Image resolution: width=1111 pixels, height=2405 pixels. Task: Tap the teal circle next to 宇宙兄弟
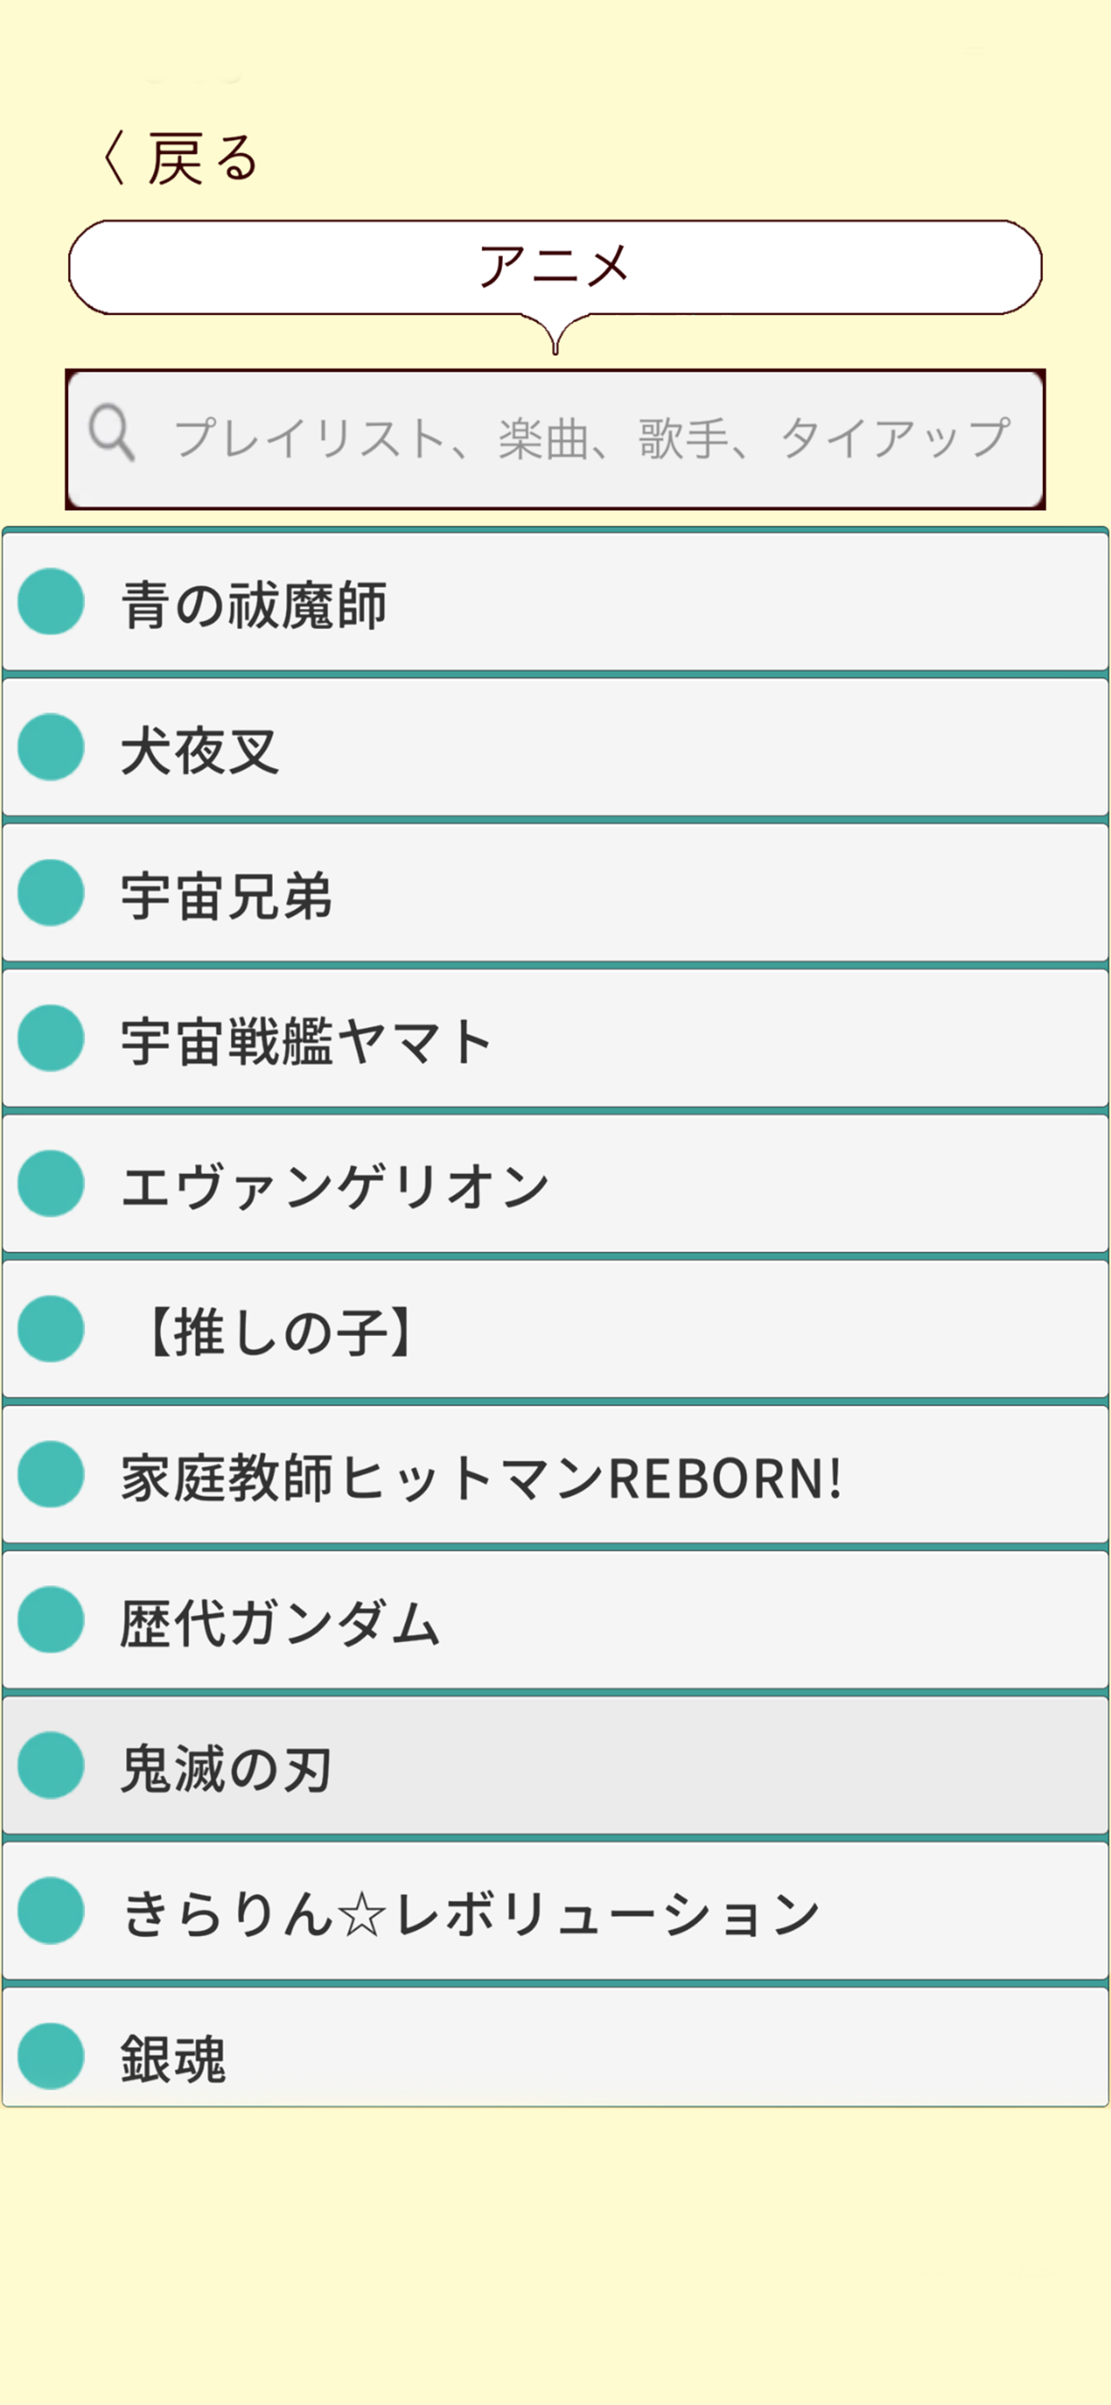coord(51,894)
